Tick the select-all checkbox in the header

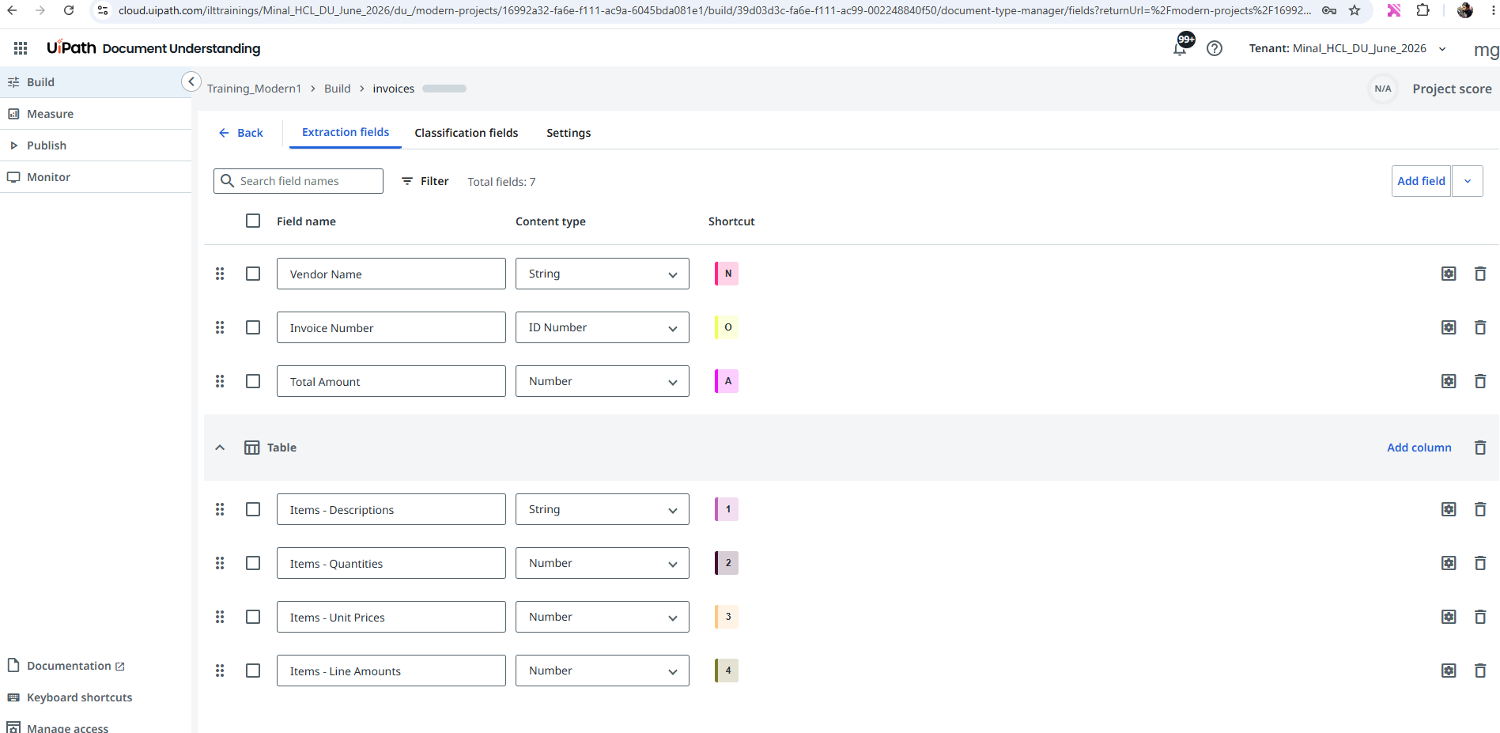point(253,221)
